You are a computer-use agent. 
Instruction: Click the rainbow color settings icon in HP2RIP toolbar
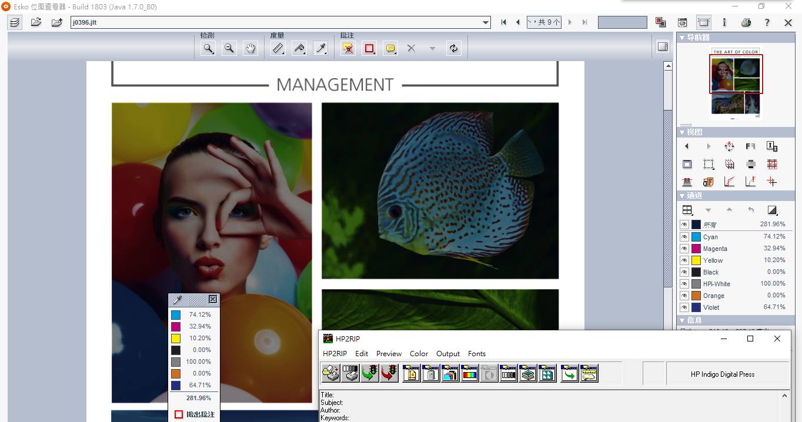pos(469,373)
